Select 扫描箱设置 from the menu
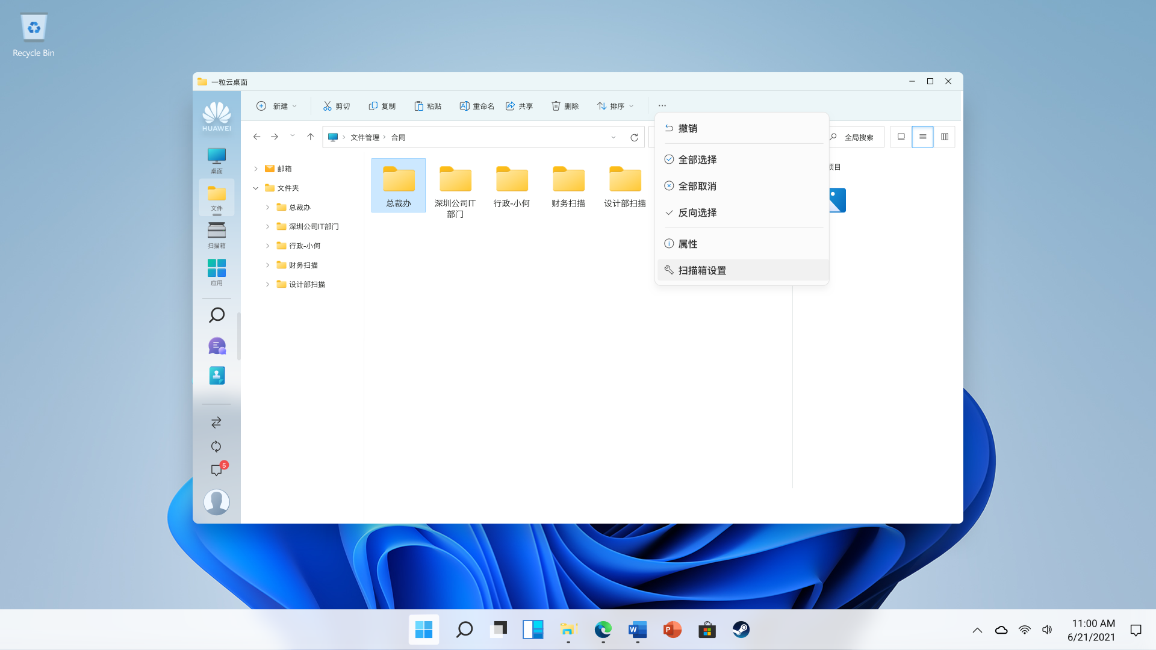The image size is (1156, 650). tap(702, 270)
